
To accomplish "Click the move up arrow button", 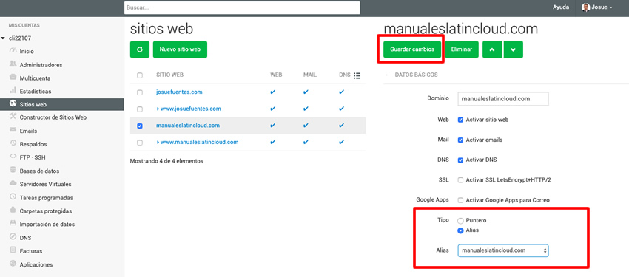I will point(492,49).
